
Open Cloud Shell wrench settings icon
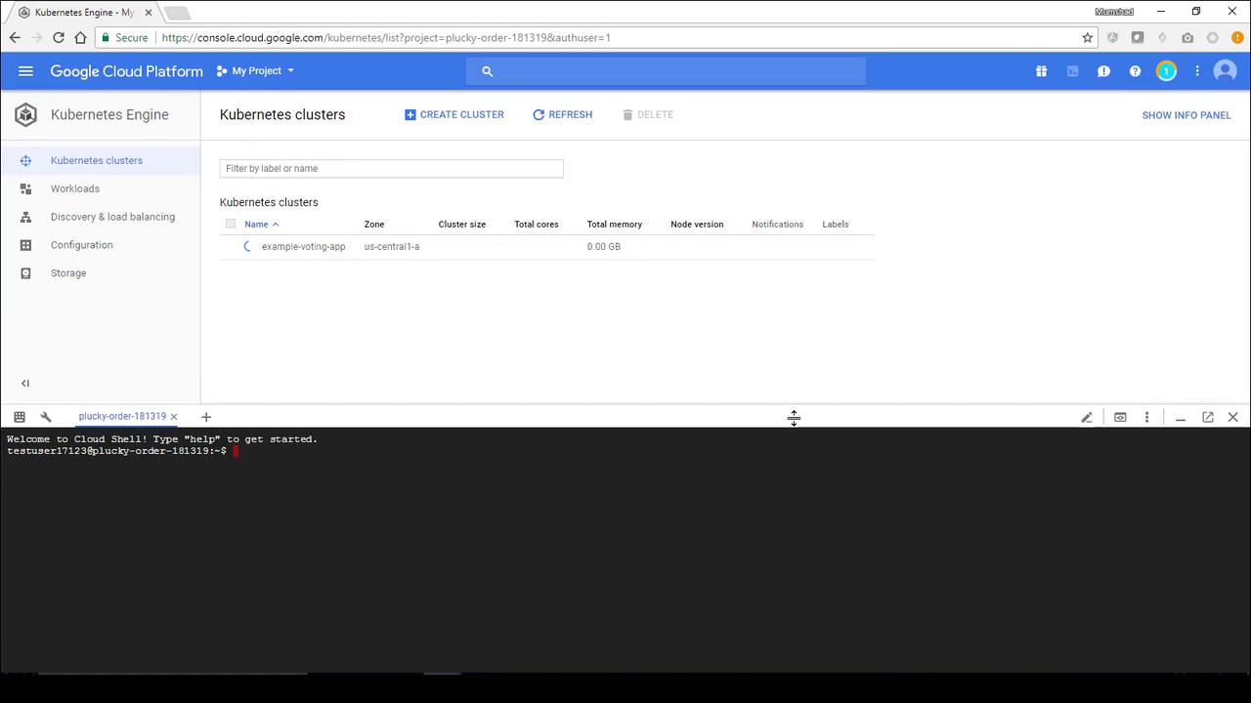click(x=45, y=417)
